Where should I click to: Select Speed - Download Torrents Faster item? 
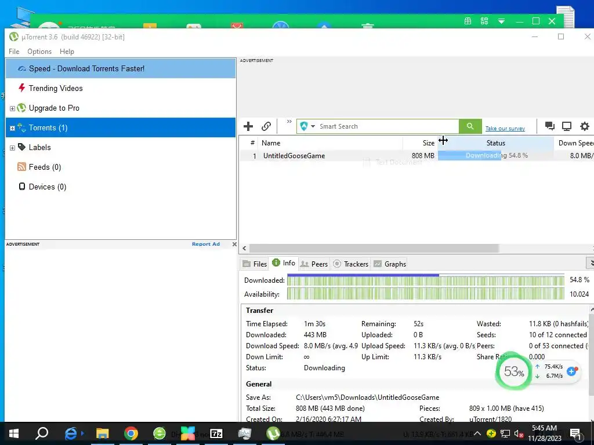click(121, 68)
